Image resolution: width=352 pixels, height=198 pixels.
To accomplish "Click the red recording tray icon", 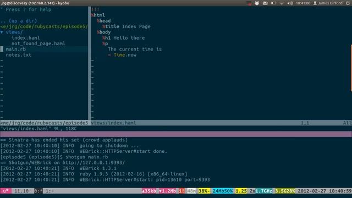I will [249, 3].
